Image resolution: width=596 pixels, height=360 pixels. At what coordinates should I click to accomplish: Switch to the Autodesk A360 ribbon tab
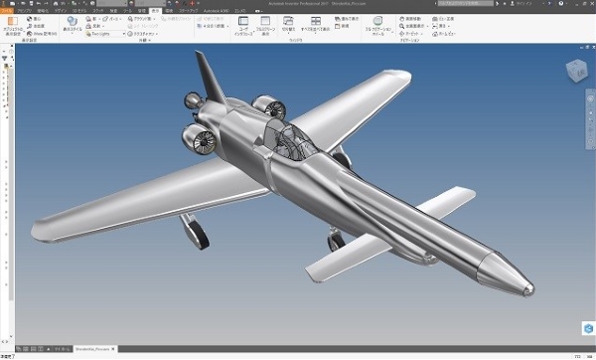pyautogui.click(x=216, y=11)
